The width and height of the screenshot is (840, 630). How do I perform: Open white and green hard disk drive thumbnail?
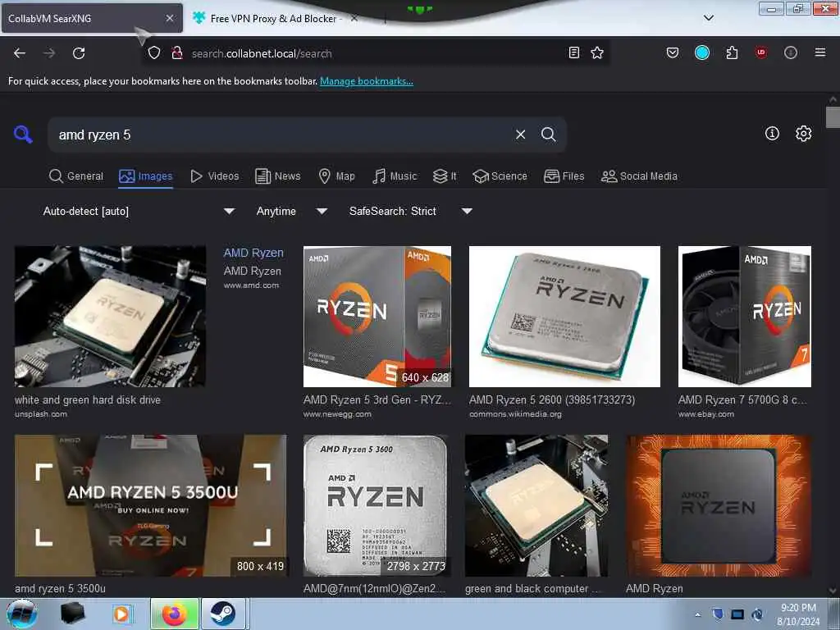coord(111,316)
